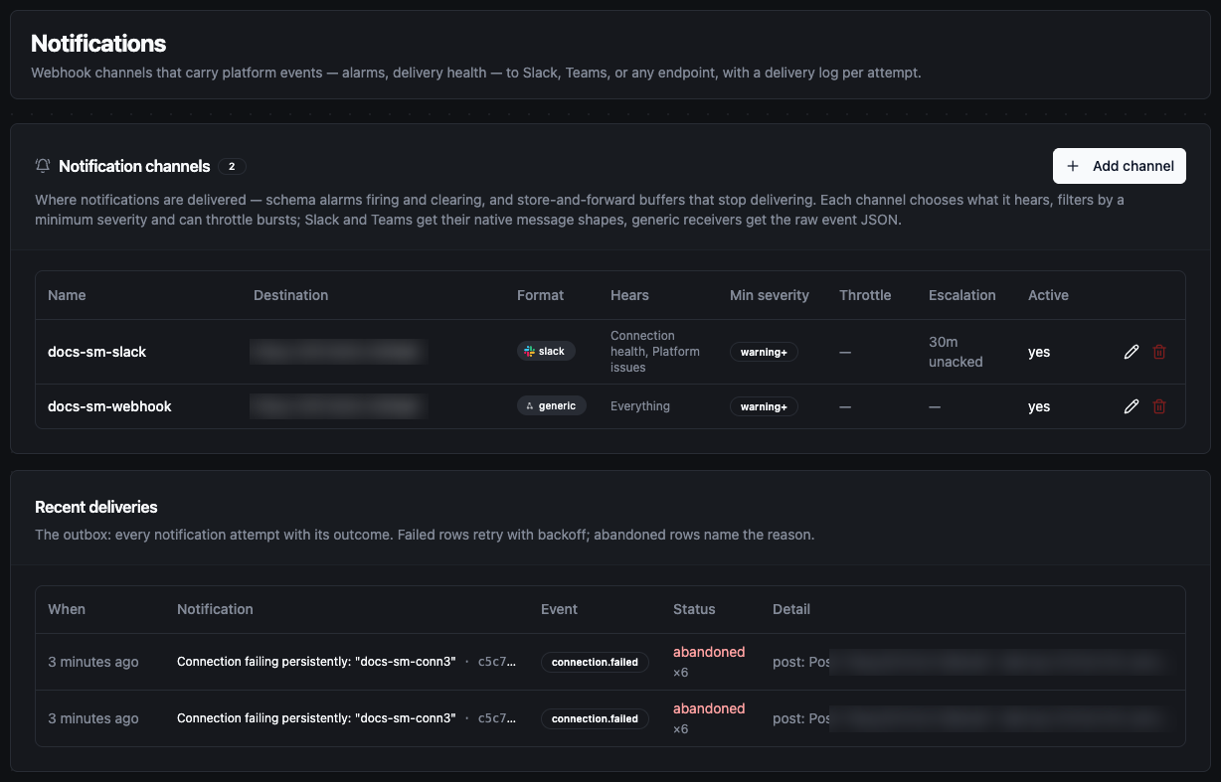Click the 'Everything' hears cell

tap(640, 406)
